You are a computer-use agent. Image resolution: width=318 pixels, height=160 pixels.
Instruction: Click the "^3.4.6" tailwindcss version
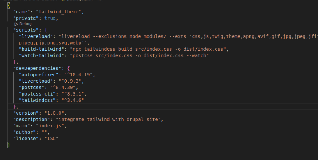72,100
